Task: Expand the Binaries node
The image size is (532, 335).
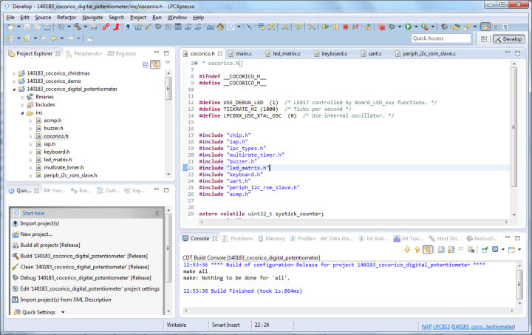Action: (22, 97)
